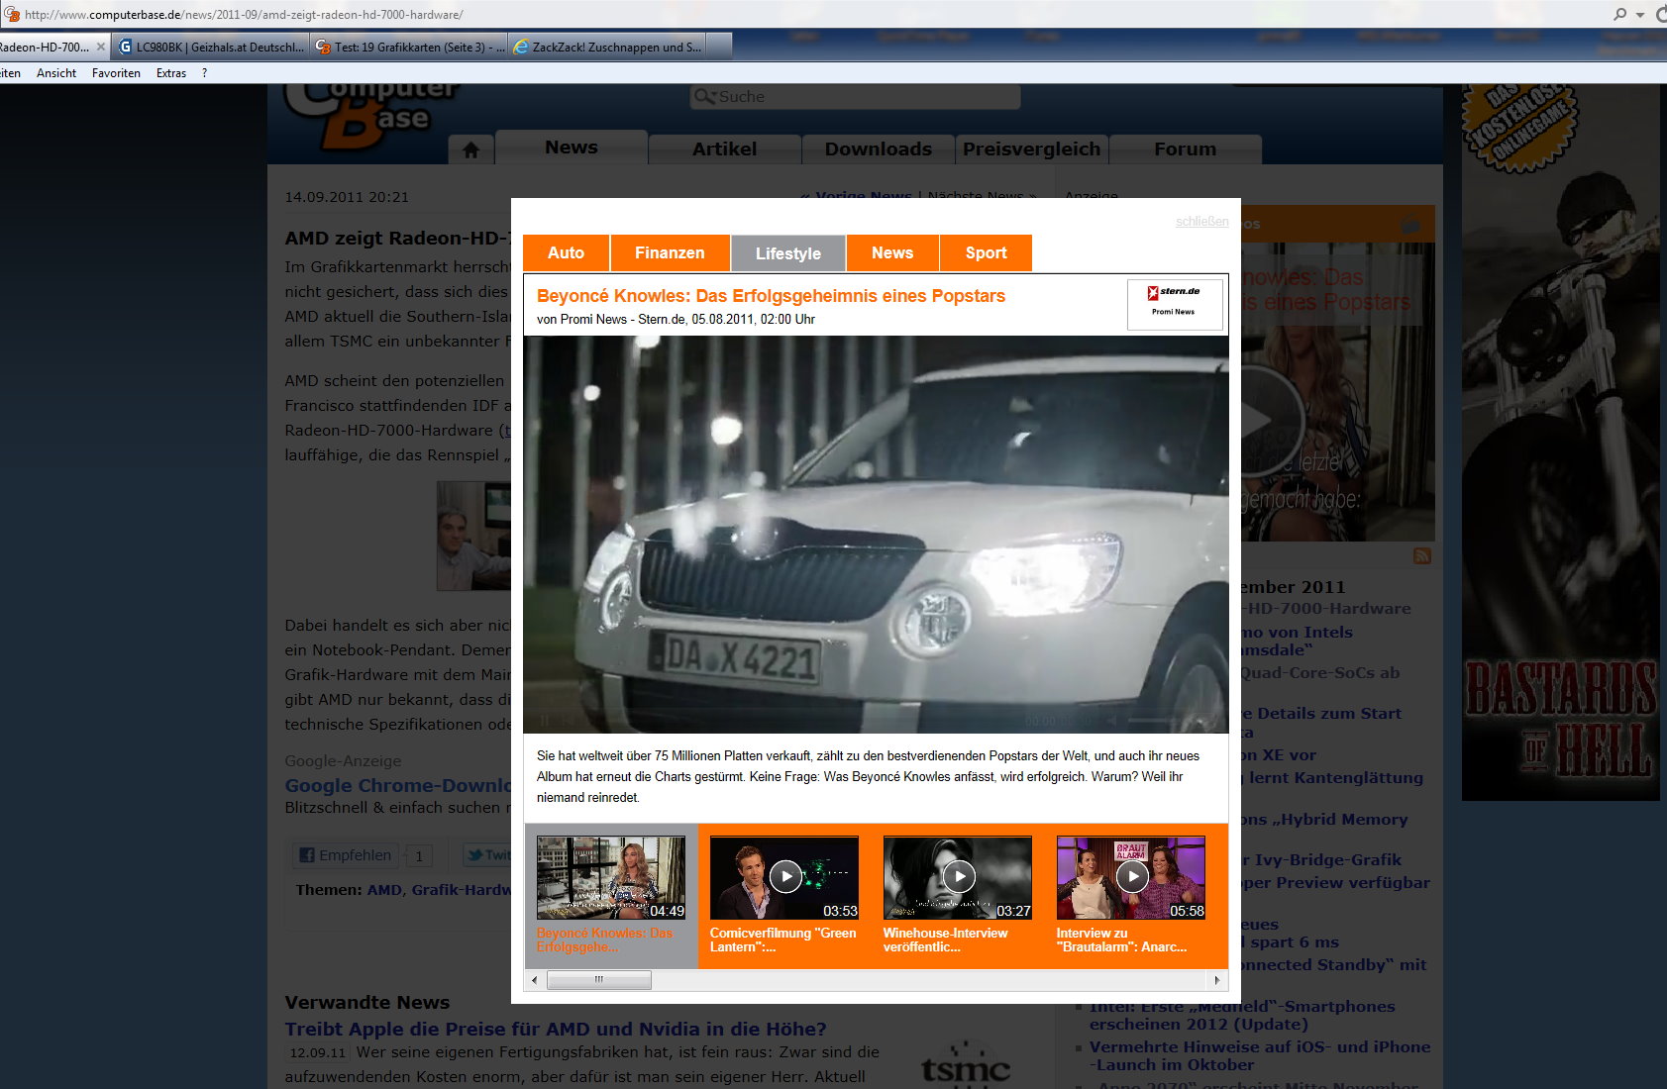Click the main Škoda video player area
This screenshot has width=1667, height=1089.
click(876, 535)
